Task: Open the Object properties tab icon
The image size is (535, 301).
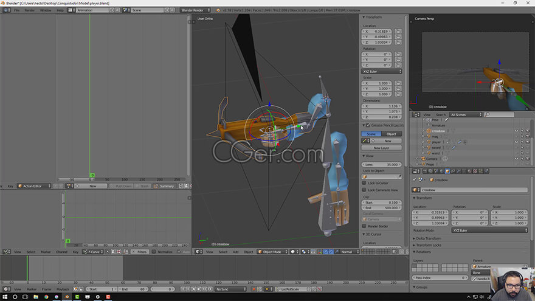Action: (447, 171)
